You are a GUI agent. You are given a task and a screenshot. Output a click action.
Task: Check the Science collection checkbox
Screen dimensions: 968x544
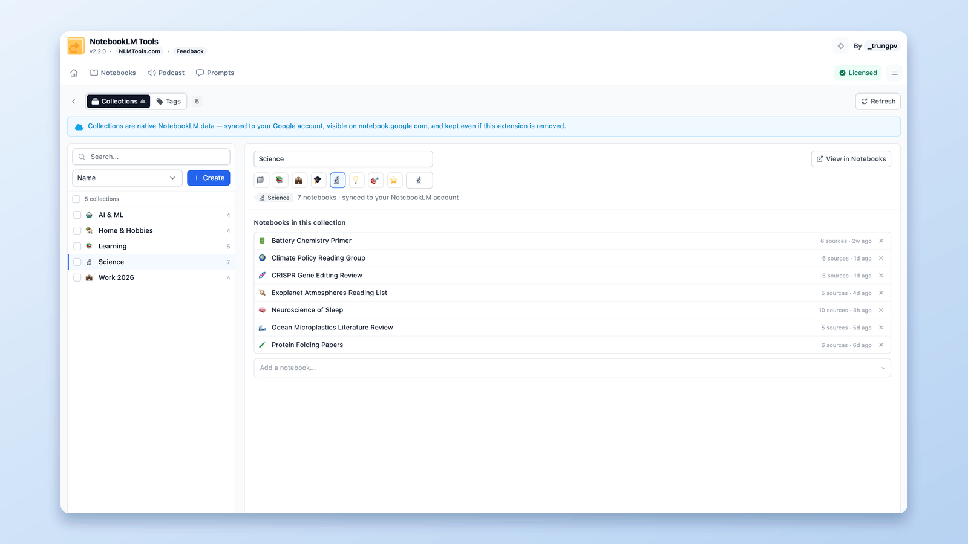coord(77,262)
